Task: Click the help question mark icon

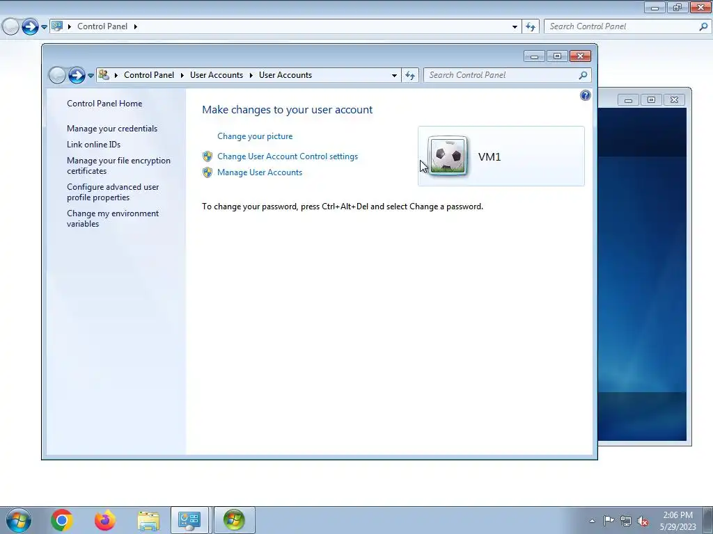Action: pos(585,95)
